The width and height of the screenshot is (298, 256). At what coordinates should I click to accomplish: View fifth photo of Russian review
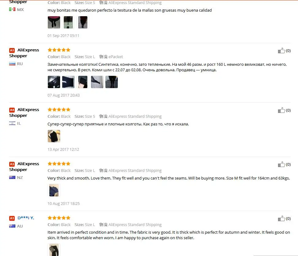click(112, 82)
